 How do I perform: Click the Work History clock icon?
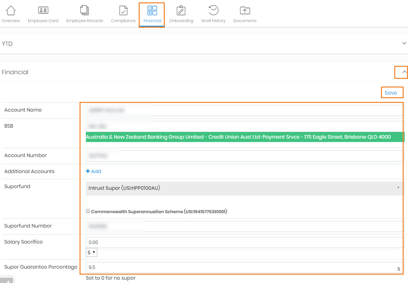tap(213, 10)
